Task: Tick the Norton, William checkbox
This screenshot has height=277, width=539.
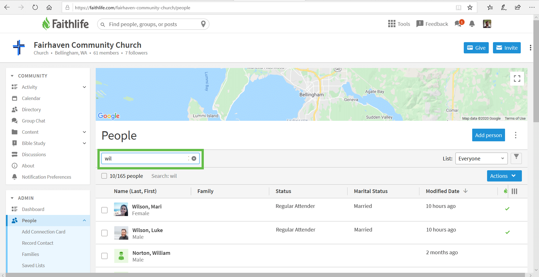Action: click(104, 256)
